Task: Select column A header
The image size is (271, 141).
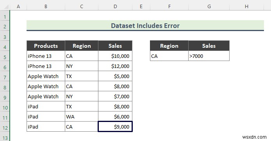Action: click(x=18, y=7)
